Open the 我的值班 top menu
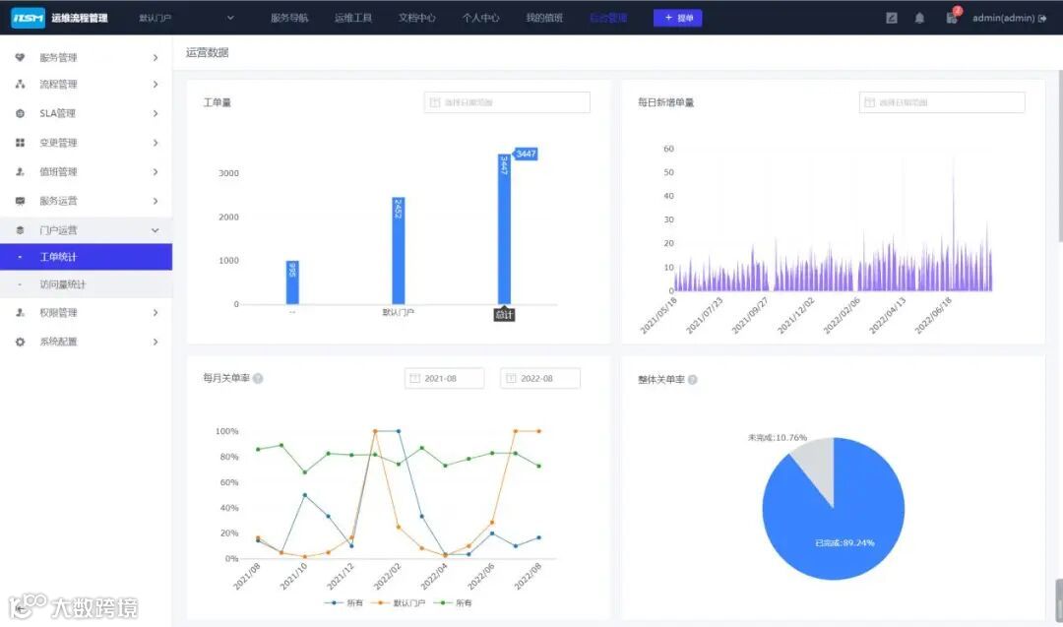 544,18
